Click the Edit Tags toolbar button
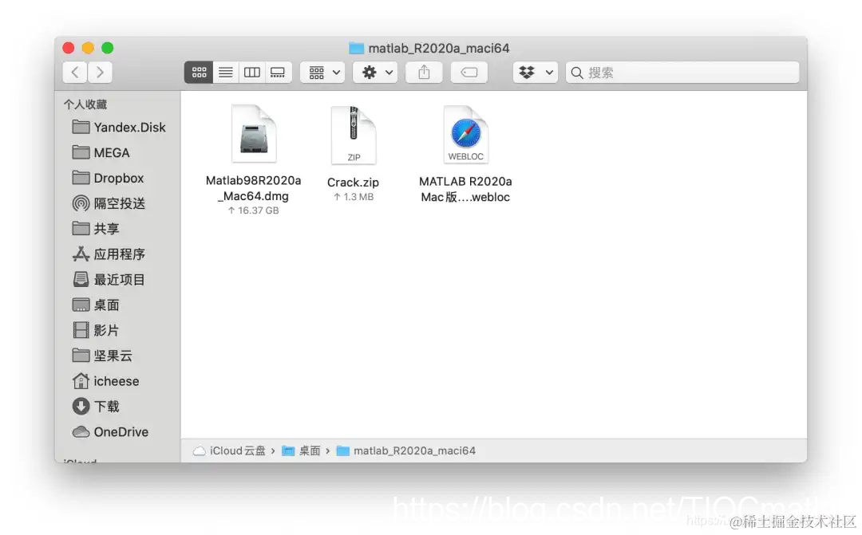The width and height of the screenshot is (862, 535). click(469, 72)
